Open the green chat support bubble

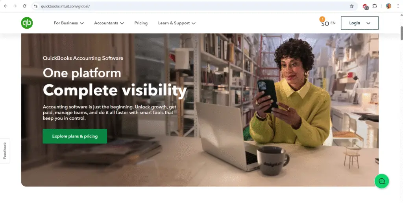pos(382,181)
